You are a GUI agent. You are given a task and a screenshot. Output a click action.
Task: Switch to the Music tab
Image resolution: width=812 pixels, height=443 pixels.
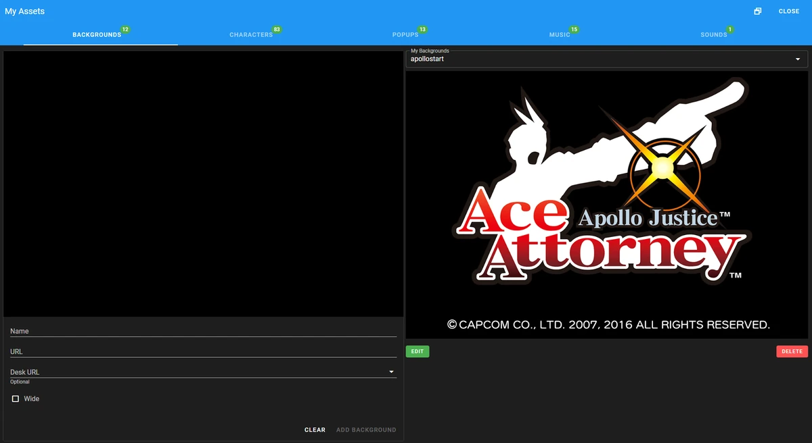(560, 34)
